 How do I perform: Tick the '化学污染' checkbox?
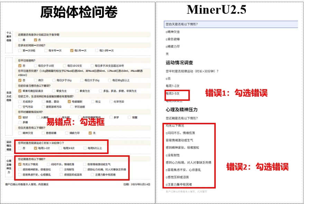(111, 101)
